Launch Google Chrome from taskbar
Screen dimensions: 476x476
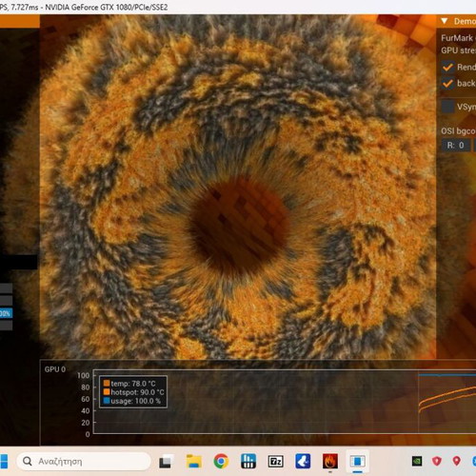(221, 461)
